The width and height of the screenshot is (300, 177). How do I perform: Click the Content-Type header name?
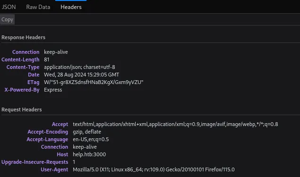click(x=23, y=67)
